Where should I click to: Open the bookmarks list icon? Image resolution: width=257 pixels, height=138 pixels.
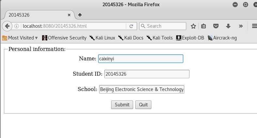pos(204,26)
